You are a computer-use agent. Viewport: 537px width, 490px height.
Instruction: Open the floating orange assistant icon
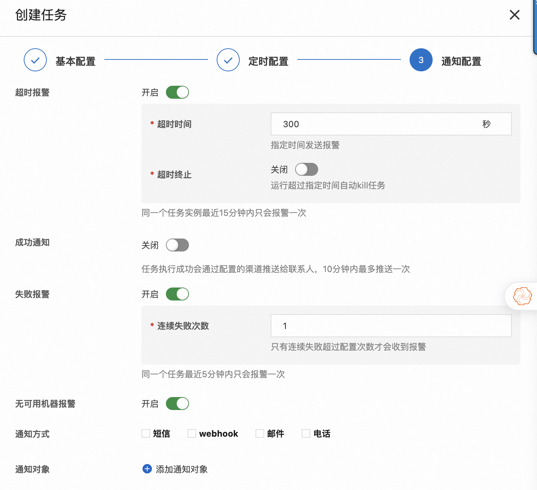[x=523, y=296]
